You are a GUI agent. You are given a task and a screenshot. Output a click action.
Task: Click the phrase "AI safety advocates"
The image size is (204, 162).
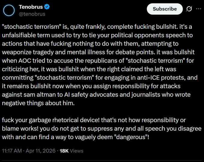(x=94, y=95)
